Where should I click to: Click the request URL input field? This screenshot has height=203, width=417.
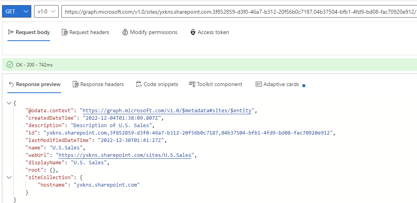click(239, 11)
